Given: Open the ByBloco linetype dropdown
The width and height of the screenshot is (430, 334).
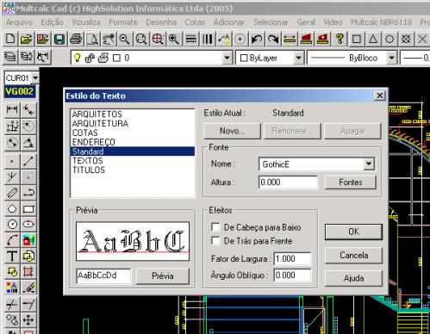Looking at the screenshot, I should pyautogui.click(x=391, y=58).
